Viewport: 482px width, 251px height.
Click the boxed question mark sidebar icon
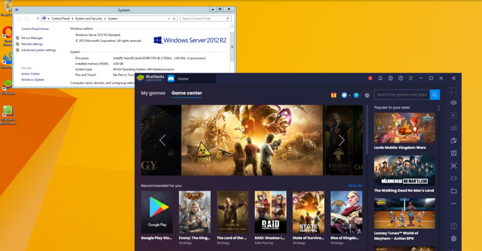click(454, 226)
